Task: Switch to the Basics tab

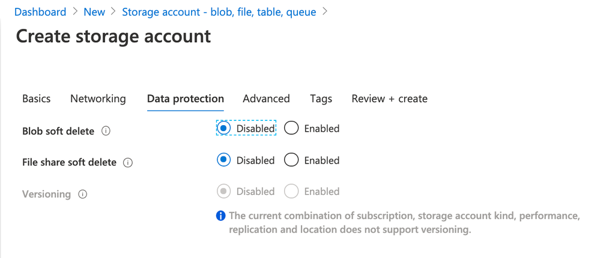Action: point(36,99)
